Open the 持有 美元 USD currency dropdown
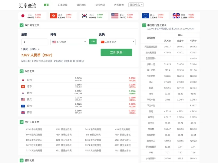 point(69,42)
